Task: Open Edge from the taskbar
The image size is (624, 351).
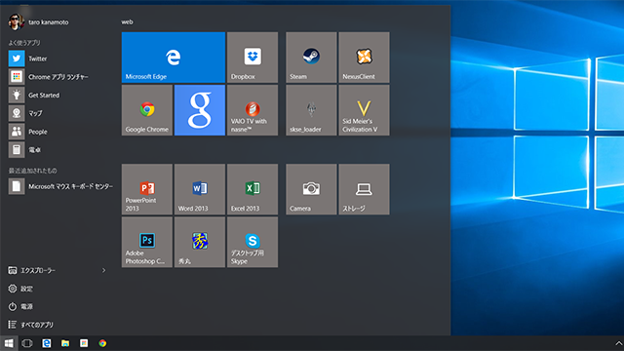Action: (x=47, y=343)
